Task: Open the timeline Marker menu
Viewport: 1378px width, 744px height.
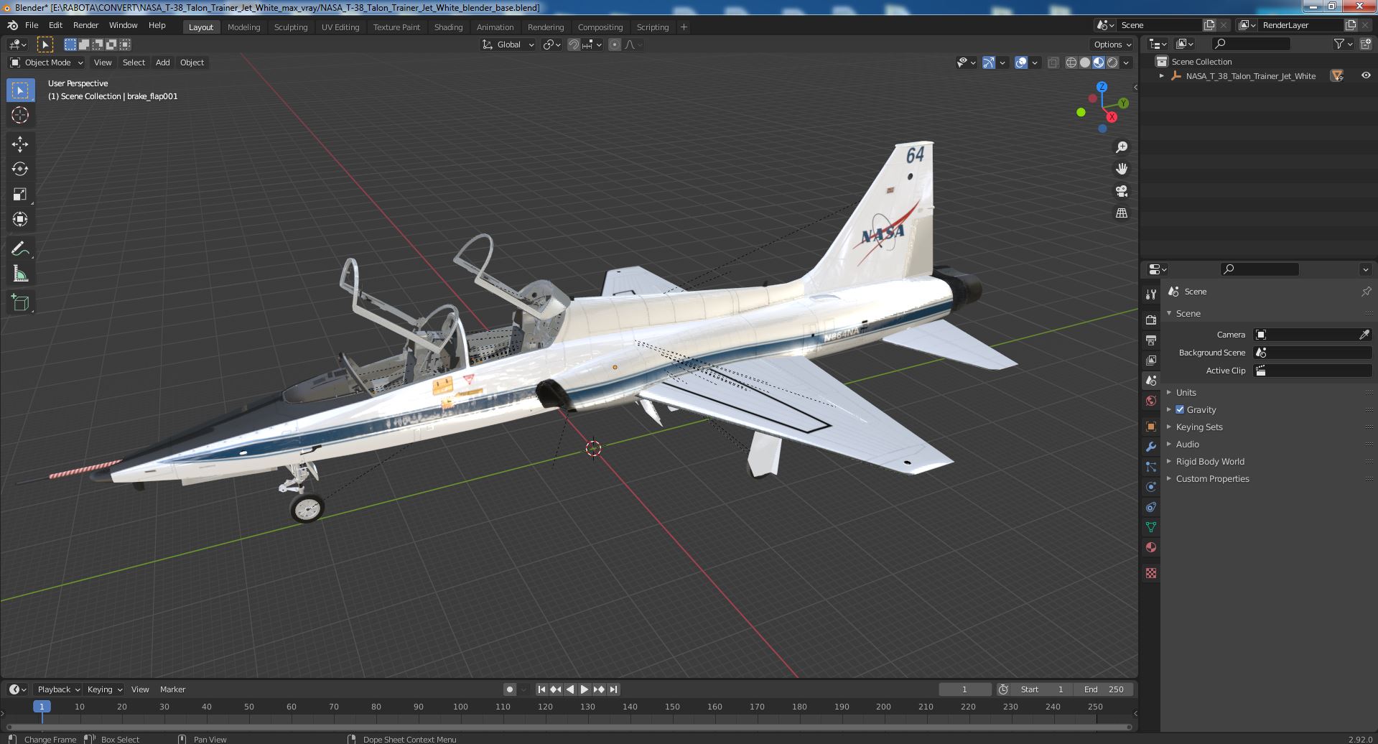Action: [172, 689]
